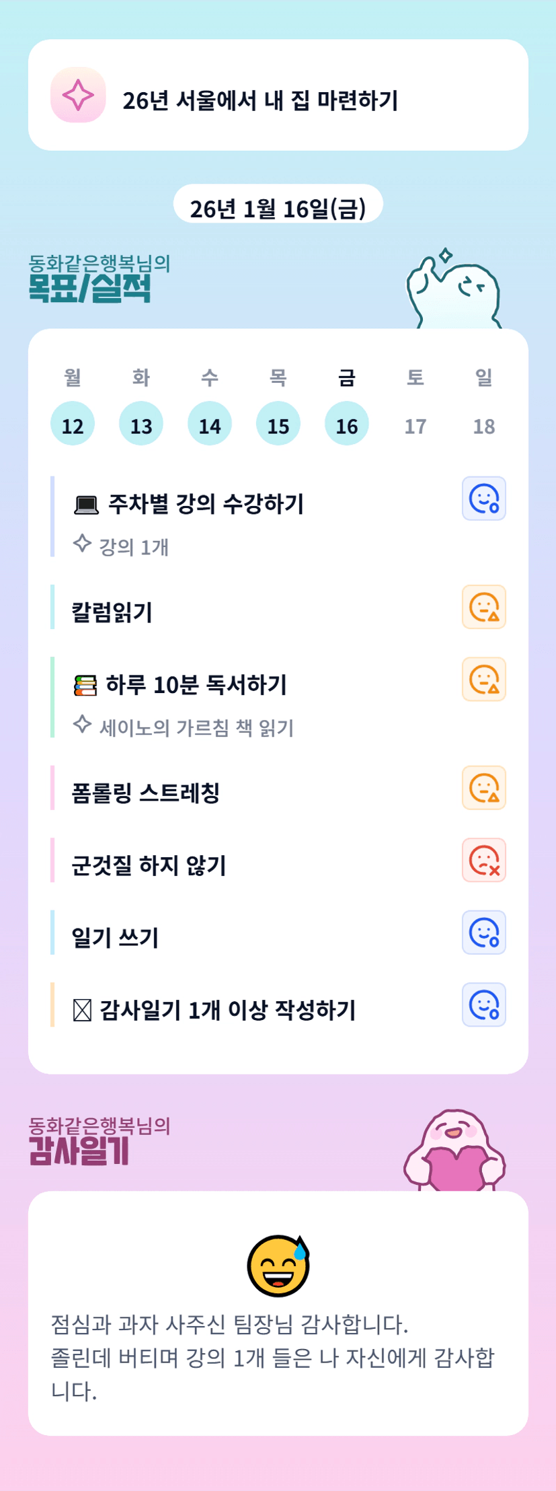Viewport: 556px width, 1491px height.
Task: Select Wednesday the 14th in week row
Action: (210, 425)
